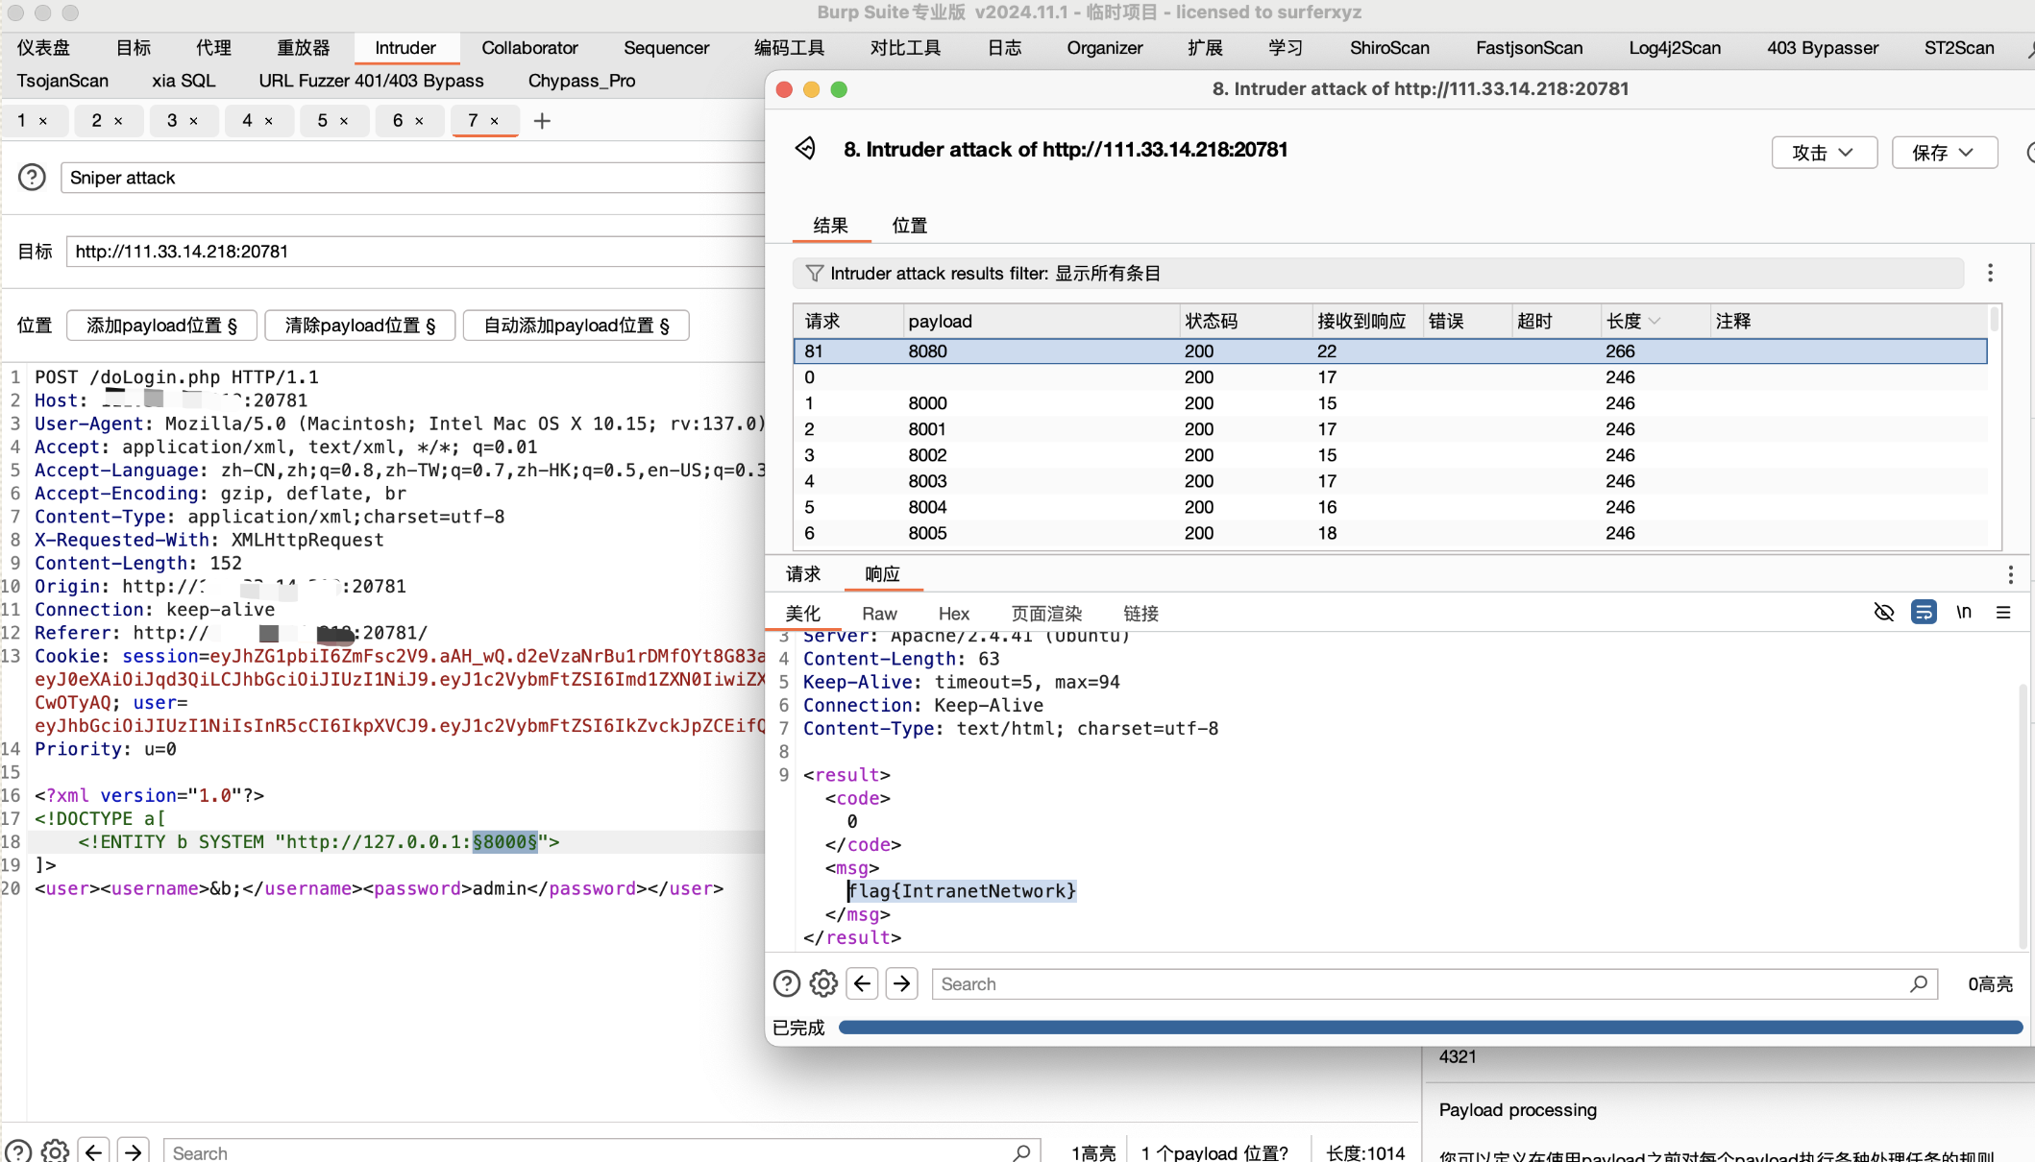Image resolution: width=2035 pixels, height=1162 pixels.
Task: Open the 攻击 dropdown menu
Action: pos(1823,153)
